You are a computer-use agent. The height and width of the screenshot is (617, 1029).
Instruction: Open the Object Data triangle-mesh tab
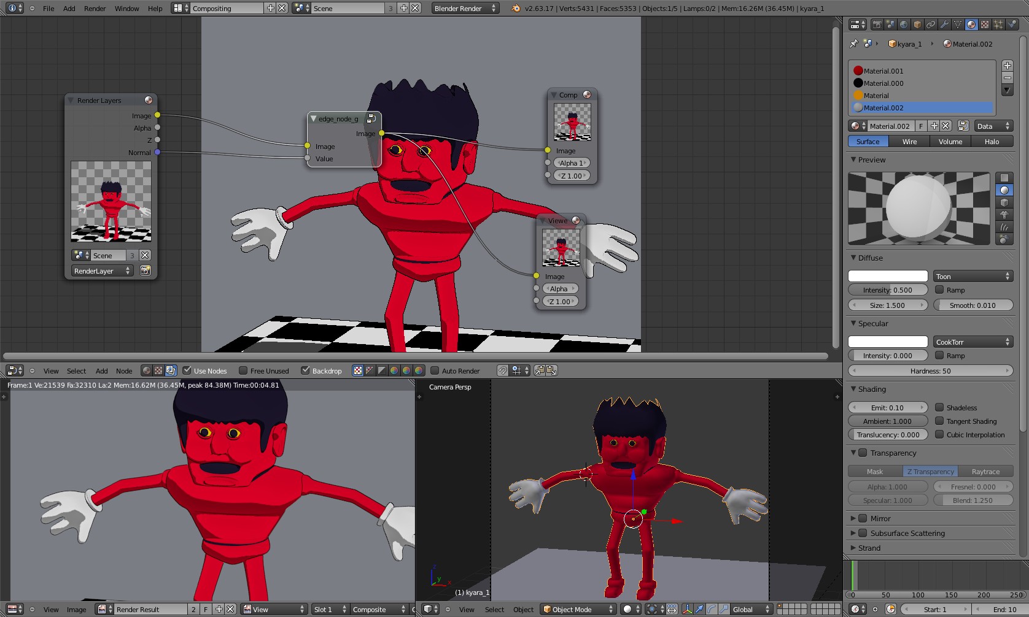(958, 25)
